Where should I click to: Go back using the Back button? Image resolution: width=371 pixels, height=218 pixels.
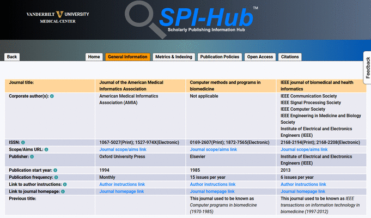click(x=12, y=57)
